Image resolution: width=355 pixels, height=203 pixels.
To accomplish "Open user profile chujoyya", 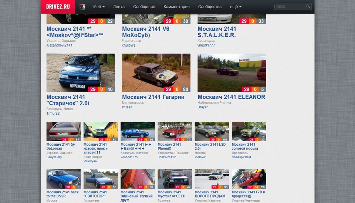I will (129, 45).
